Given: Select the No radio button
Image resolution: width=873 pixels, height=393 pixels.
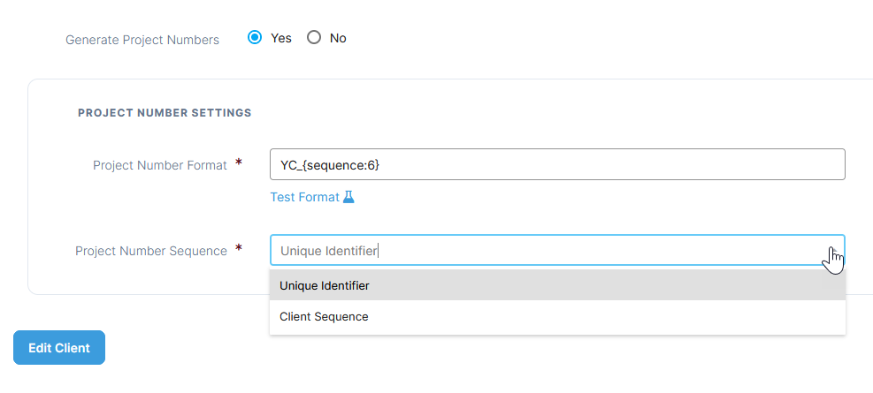Looking at the screenshot, I should pos(313,38).
